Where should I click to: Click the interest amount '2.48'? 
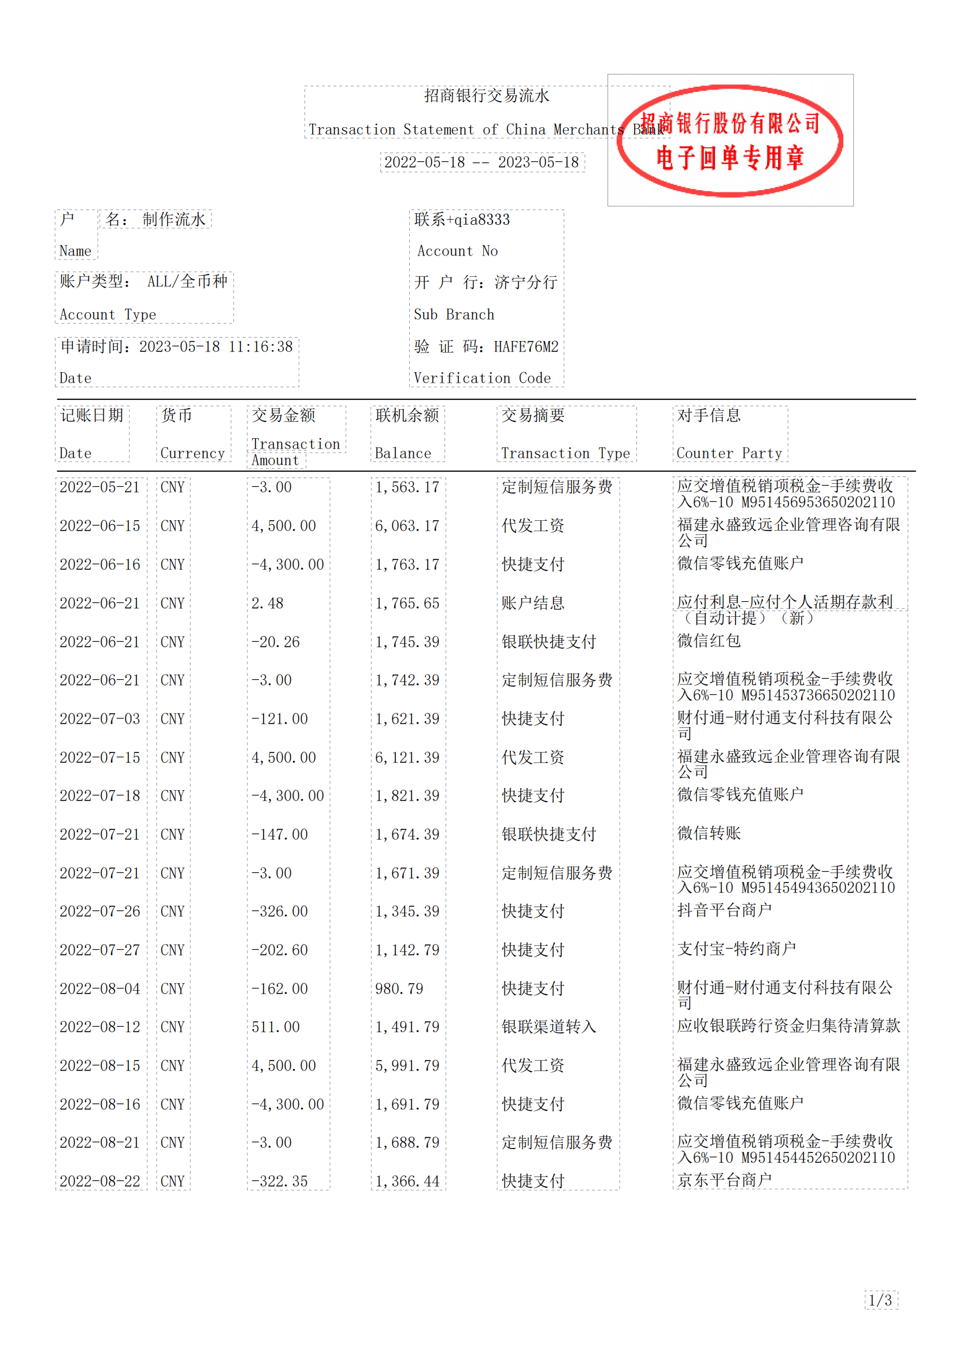pos(267,603)
